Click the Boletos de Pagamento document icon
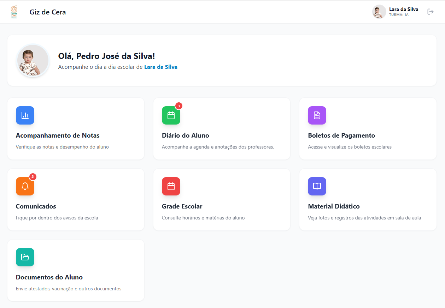 click(x=317, y=115)
